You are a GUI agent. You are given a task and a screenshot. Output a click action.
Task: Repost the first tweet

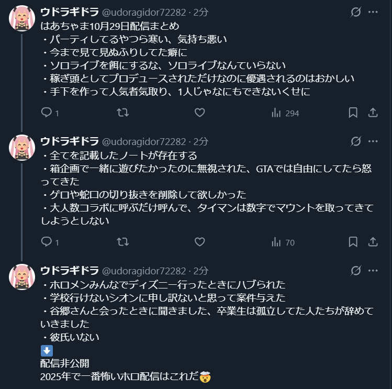click(122, 113)
